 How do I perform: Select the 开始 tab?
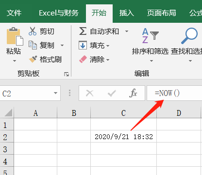(99, 13)
